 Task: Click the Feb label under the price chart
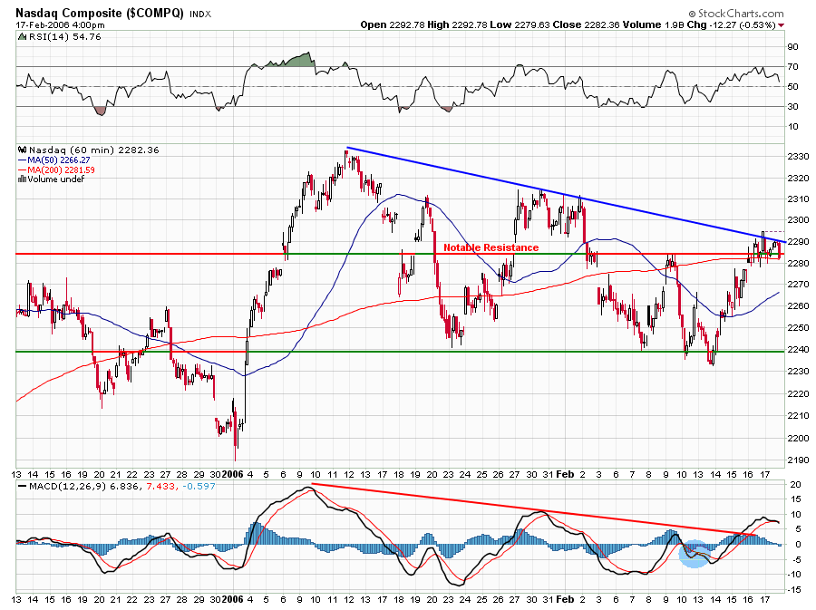coord(565,474)
